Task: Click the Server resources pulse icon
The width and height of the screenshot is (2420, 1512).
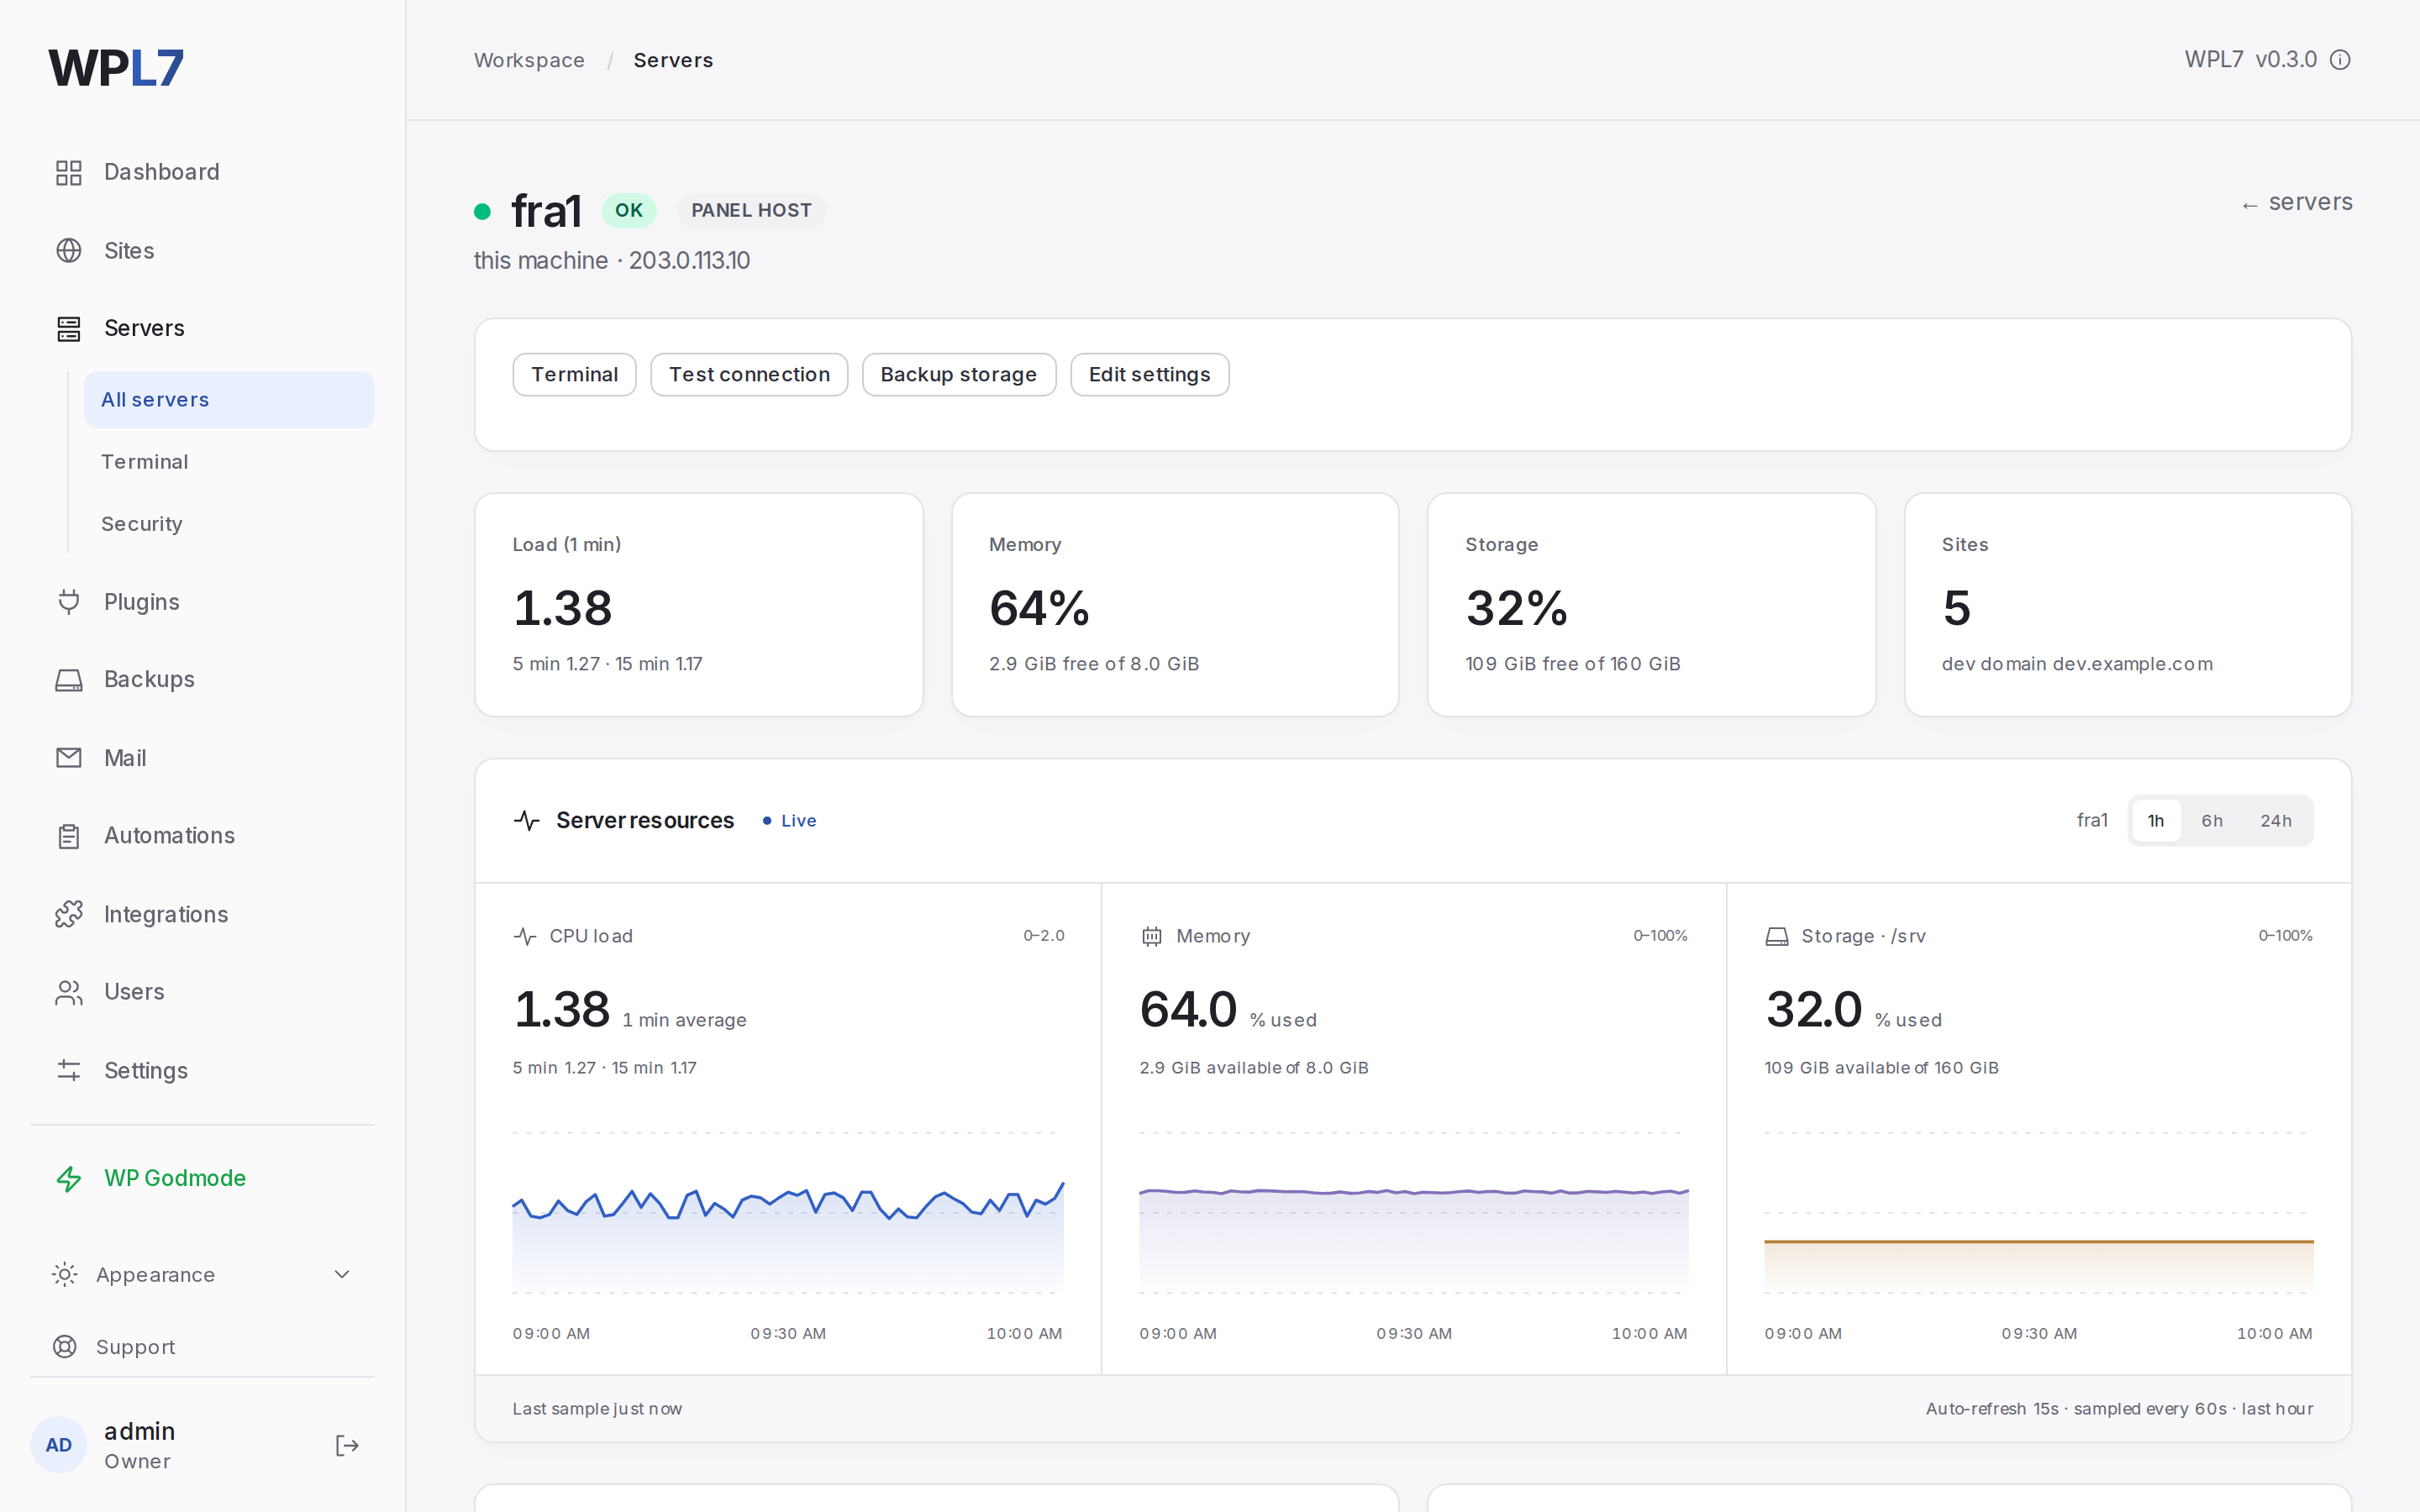Action: (527, 821)
